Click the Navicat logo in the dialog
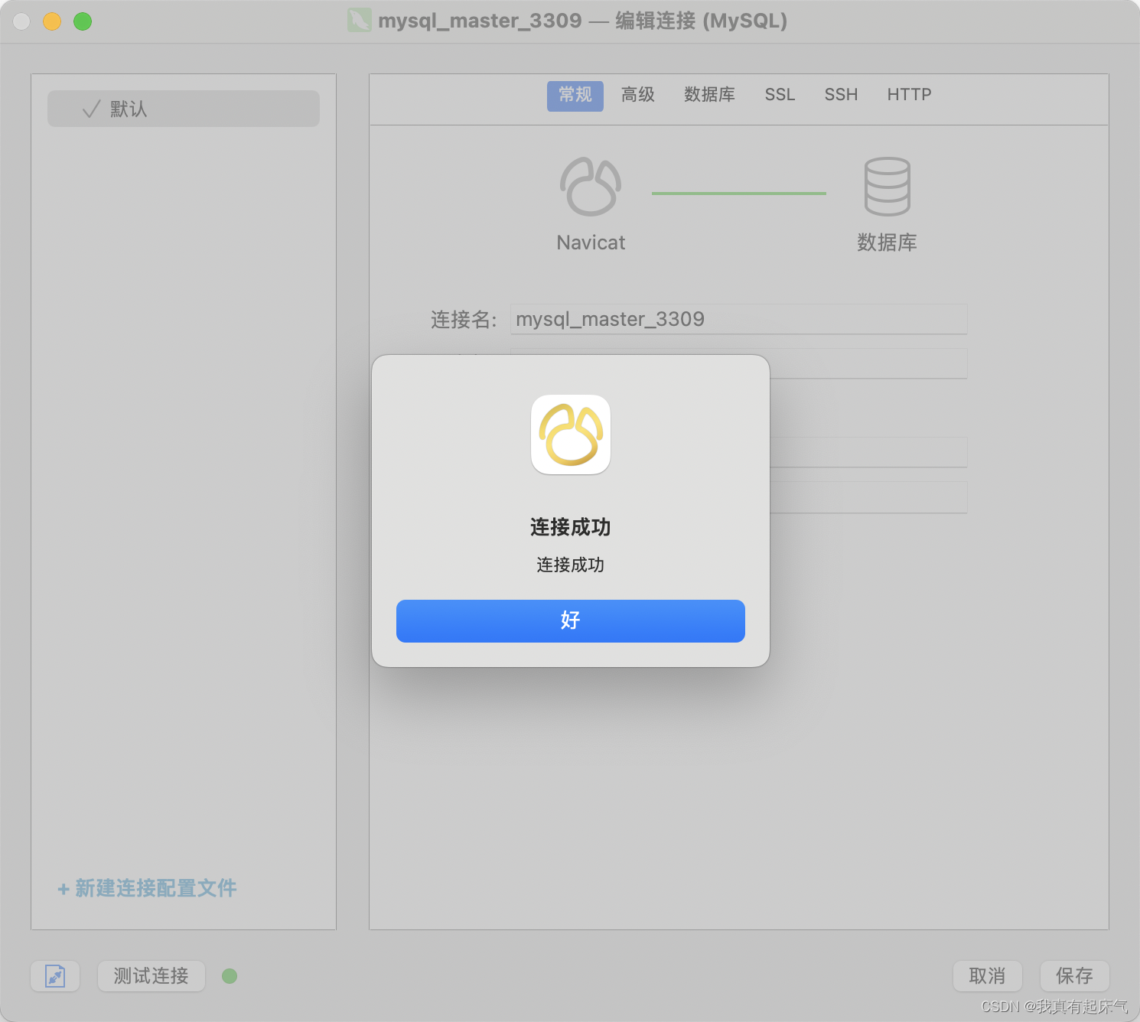 point(571,435)
